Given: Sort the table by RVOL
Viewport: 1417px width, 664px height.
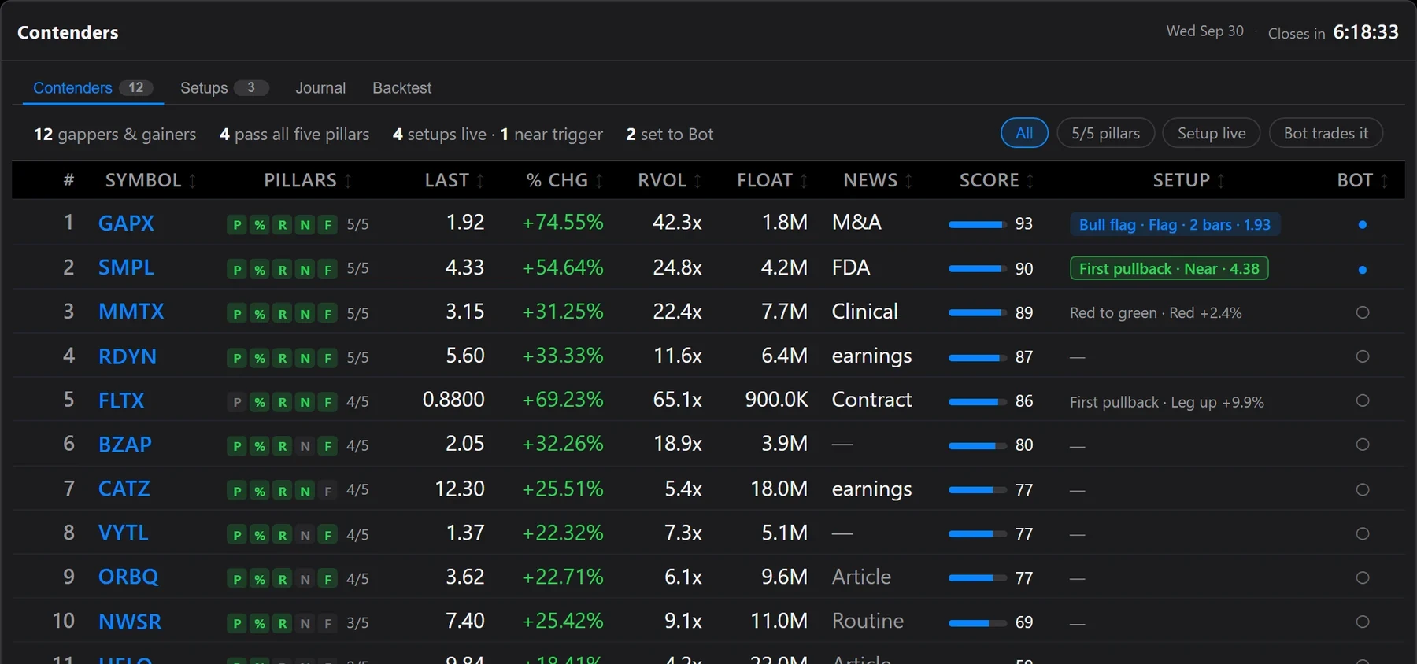Looking at the screenshot, I should coord(669,181).
